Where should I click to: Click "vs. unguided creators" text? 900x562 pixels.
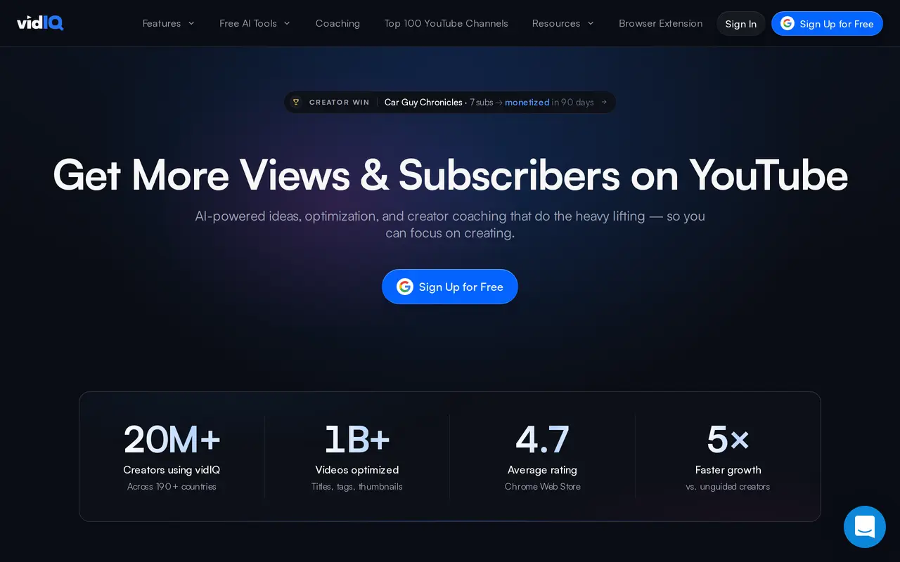point(728,486)
